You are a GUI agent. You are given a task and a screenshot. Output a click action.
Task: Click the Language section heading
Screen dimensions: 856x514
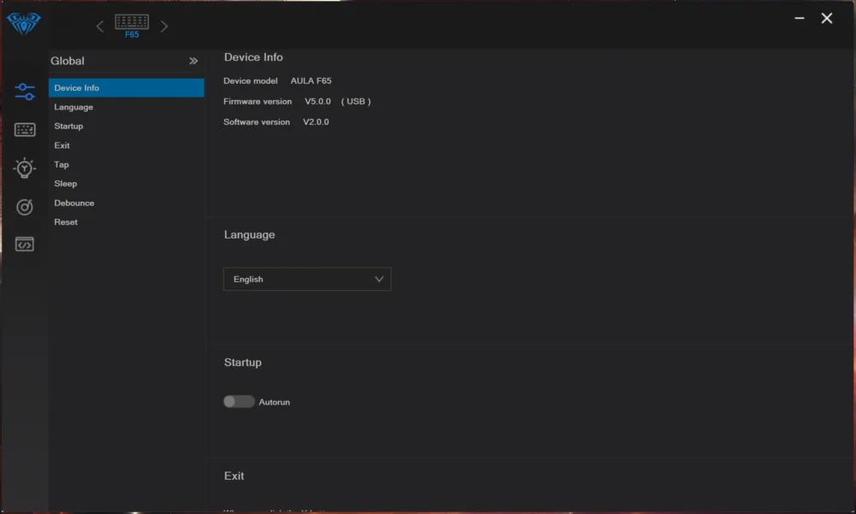click(249, 235)
